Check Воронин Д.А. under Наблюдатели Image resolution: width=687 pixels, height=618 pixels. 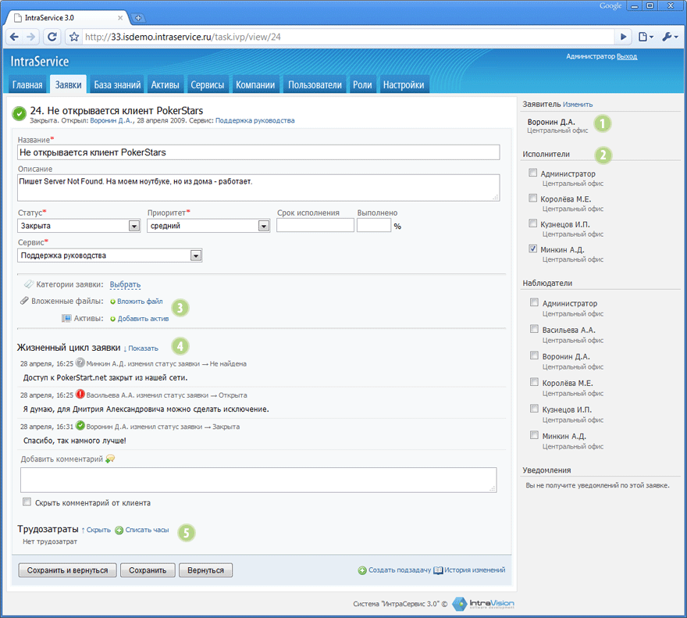click(x=534, y=355)
